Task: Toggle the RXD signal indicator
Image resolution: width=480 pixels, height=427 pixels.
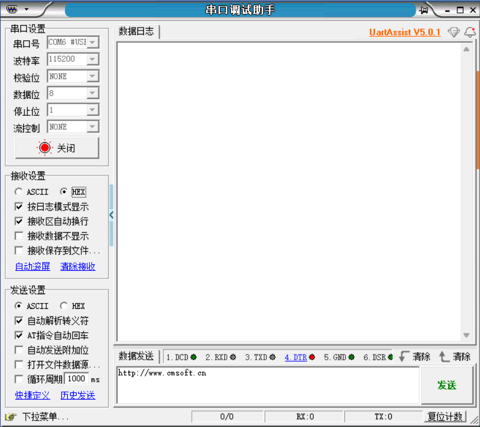Action: coord(233,357)
